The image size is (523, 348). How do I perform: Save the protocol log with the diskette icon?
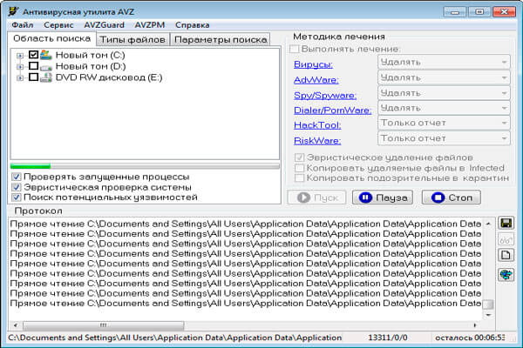[x=506, y=223]
